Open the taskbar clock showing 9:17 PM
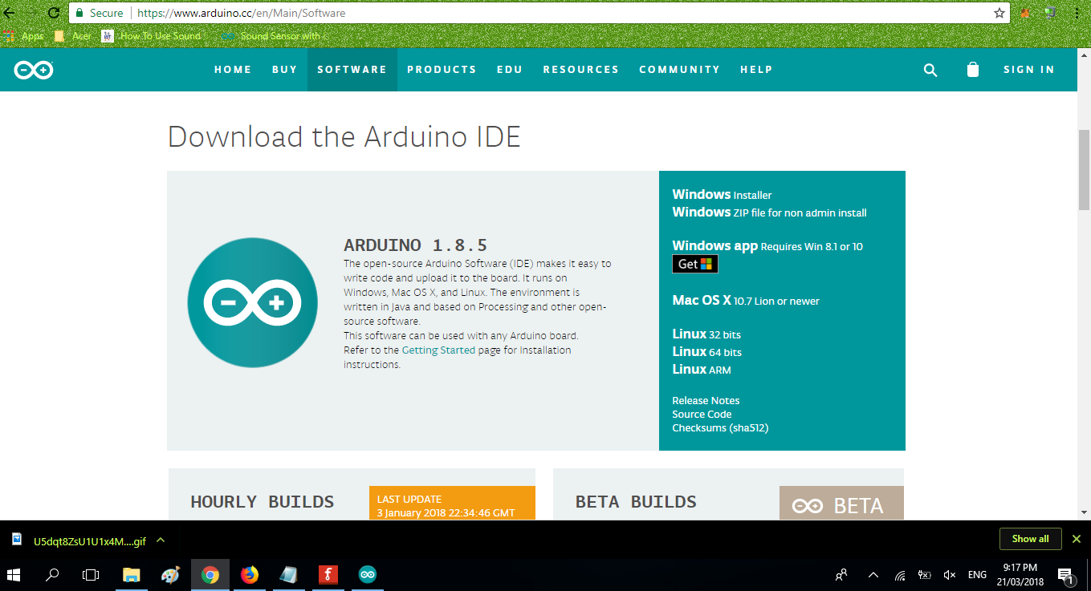Viewport: 1091px width, 591px height. [x=1020, y=574]
